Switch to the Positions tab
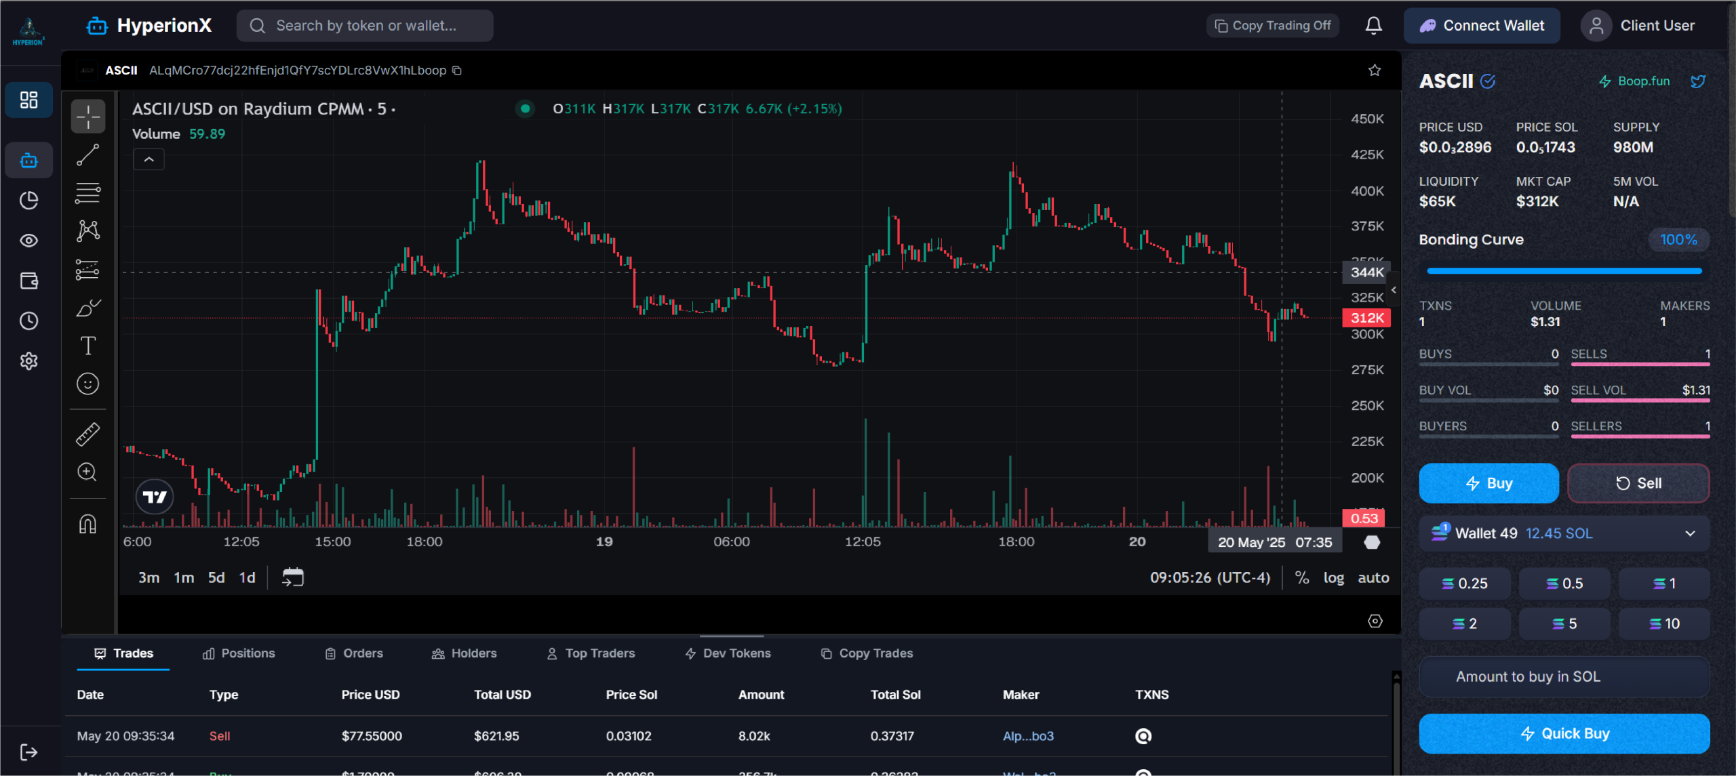The image size is (1736, 776). (239, 653)
